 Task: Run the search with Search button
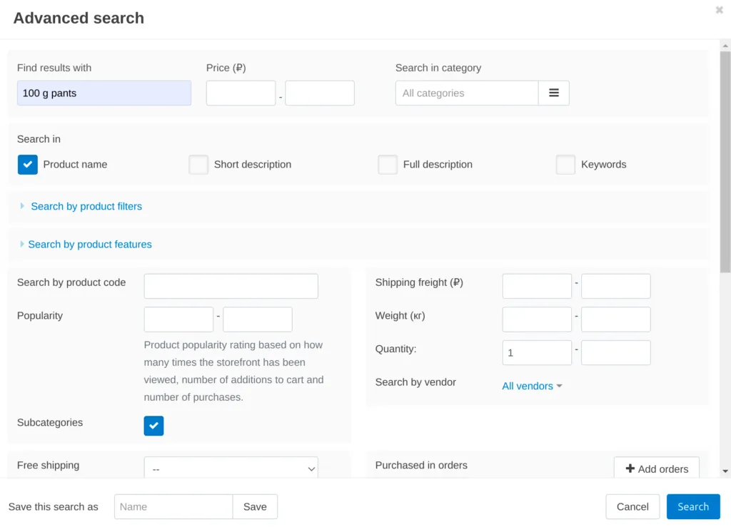(693, 507)
